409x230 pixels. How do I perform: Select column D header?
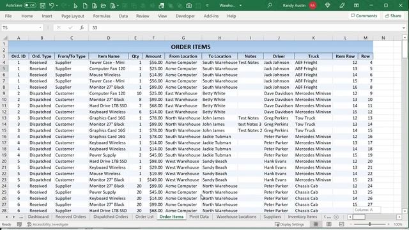click(109, 38)
